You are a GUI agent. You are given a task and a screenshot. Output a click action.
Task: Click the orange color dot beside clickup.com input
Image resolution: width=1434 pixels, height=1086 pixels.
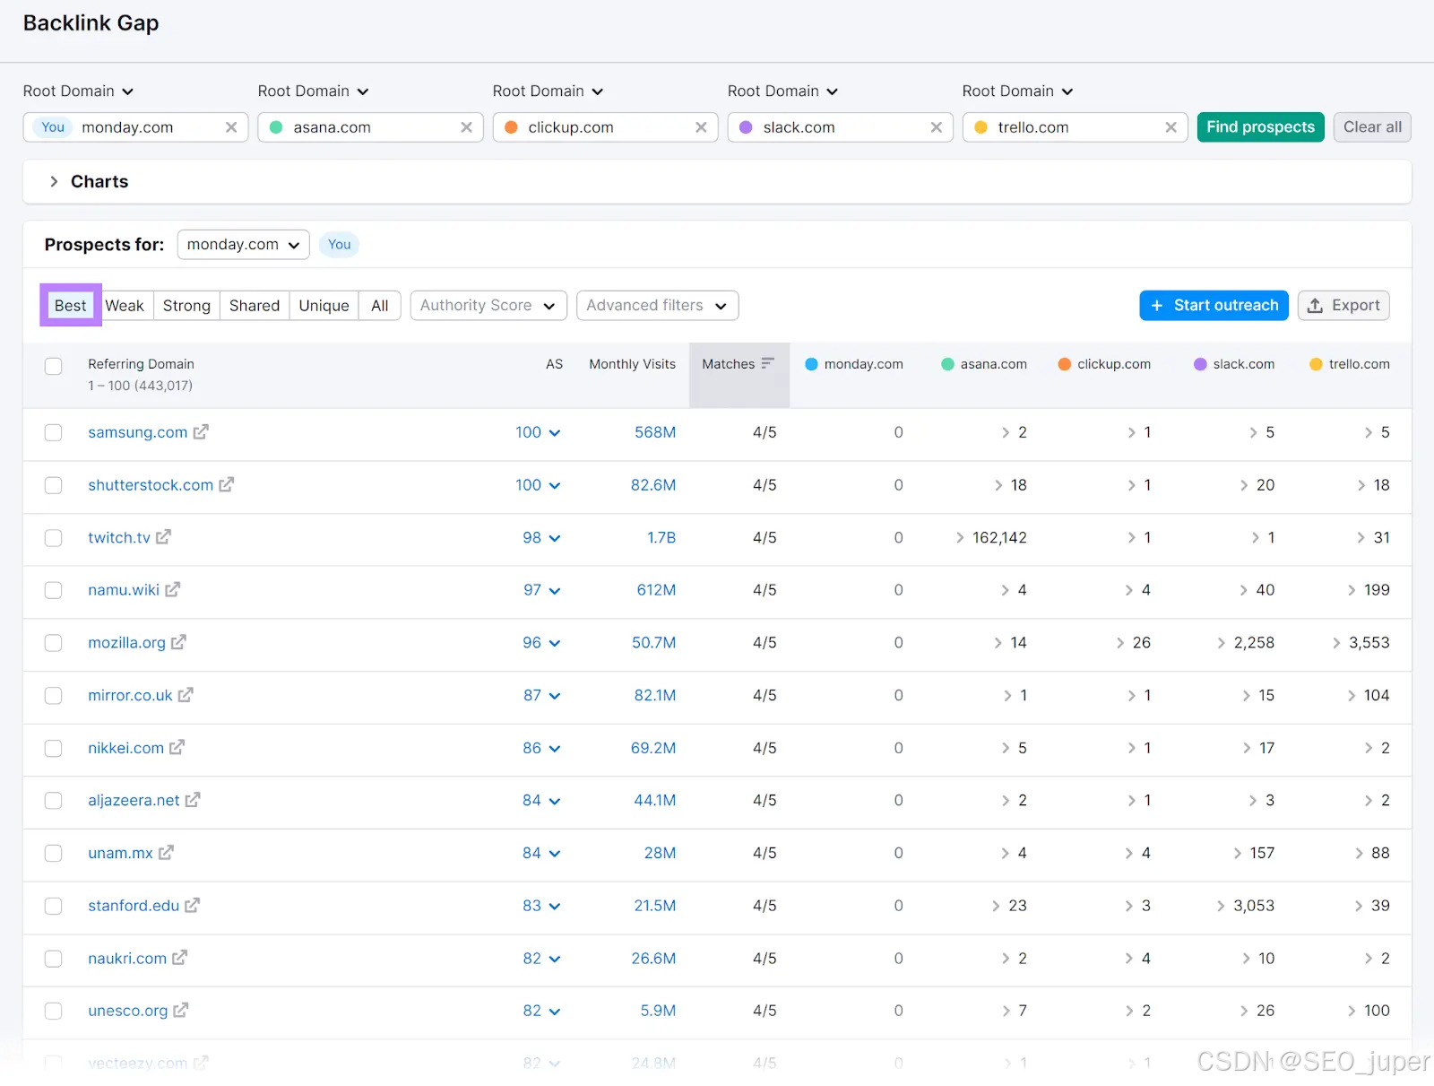pyautogui.click(x=511, y=127)
